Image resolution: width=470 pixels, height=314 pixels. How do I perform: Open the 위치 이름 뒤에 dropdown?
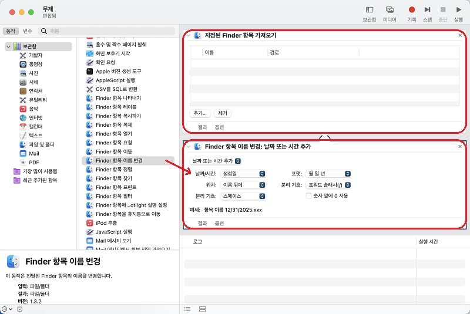[x=243, y=185]
